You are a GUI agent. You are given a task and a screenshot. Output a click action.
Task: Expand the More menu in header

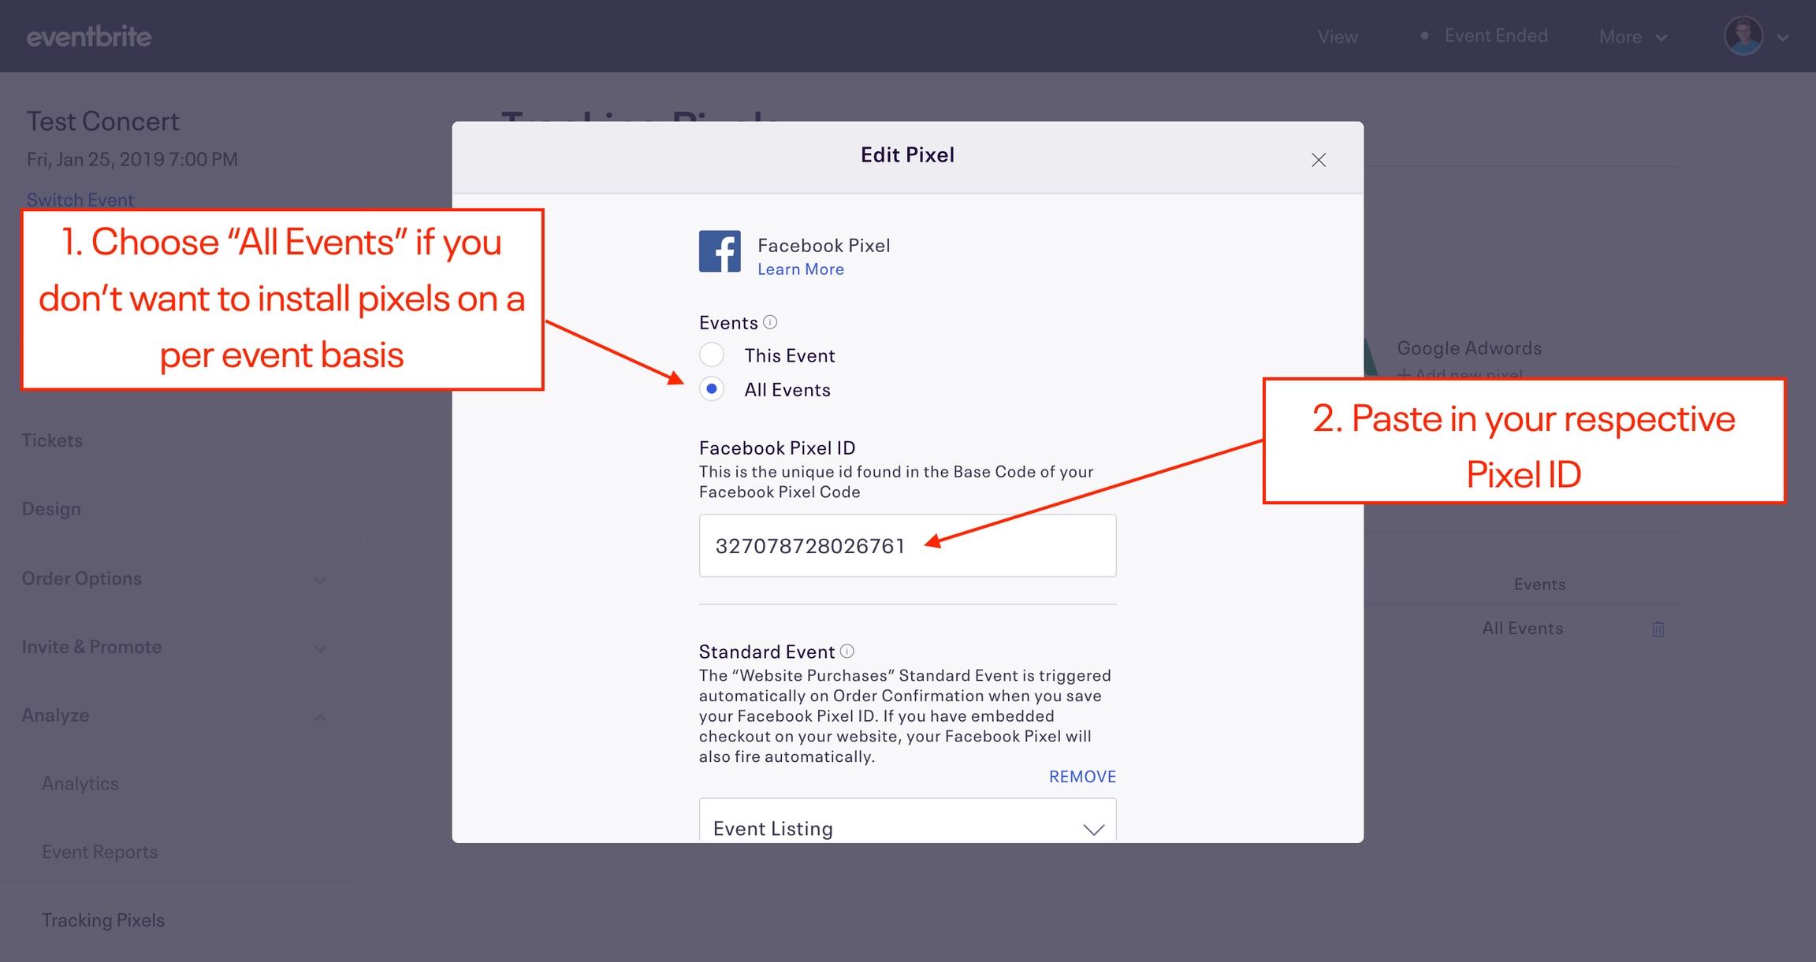(x=1633, y=37)
